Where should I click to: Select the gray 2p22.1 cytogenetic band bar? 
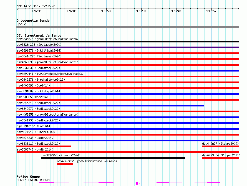pos(128,27)
